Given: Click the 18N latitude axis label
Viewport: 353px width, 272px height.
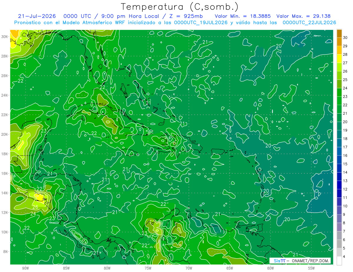Looking at the screenshot, I should click(x=4, y=154).
